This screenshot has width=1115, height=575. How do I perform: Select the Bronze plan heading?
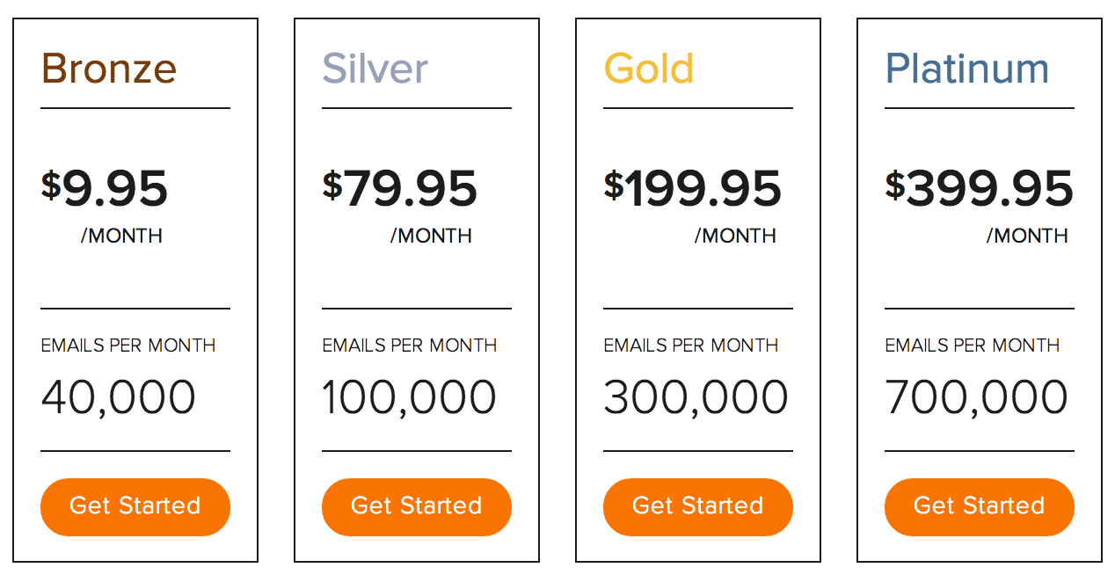[x=109, y=69]
